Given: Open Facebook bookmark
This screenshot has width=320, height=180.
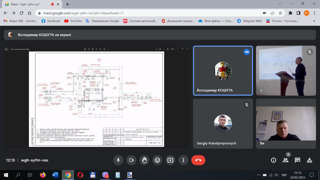Looking at the screenshot, I should tap(51, 21).
